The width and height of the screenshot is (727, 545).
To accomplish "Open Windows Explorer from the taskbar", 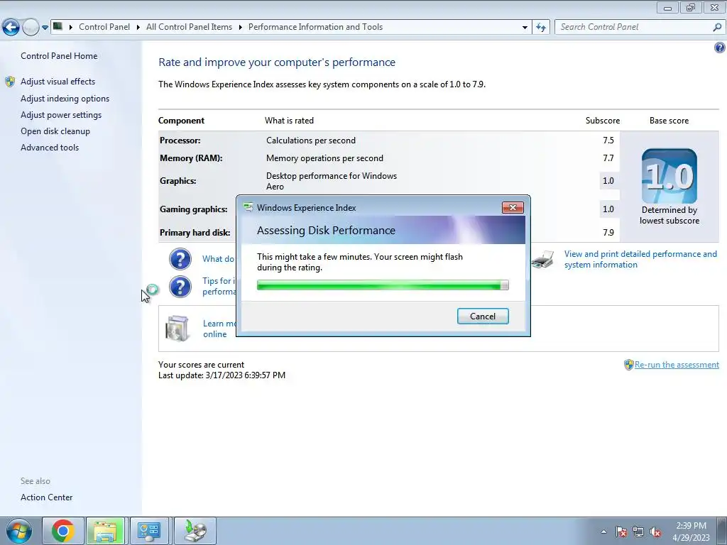I will point(106,531).
